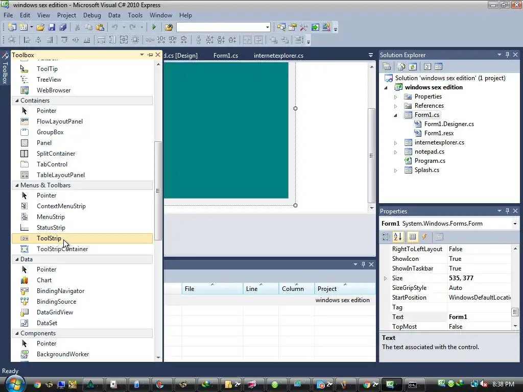Collapse the Containers toolbox group

(17, 101)
